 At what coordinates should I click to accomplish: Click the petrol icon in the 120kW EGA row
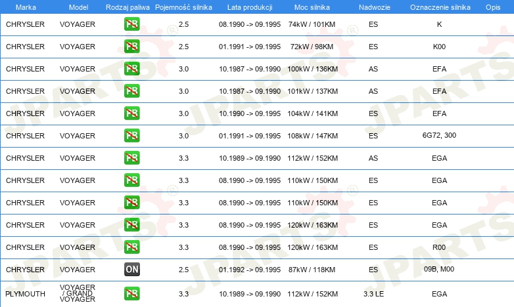(x=131, y=224)
